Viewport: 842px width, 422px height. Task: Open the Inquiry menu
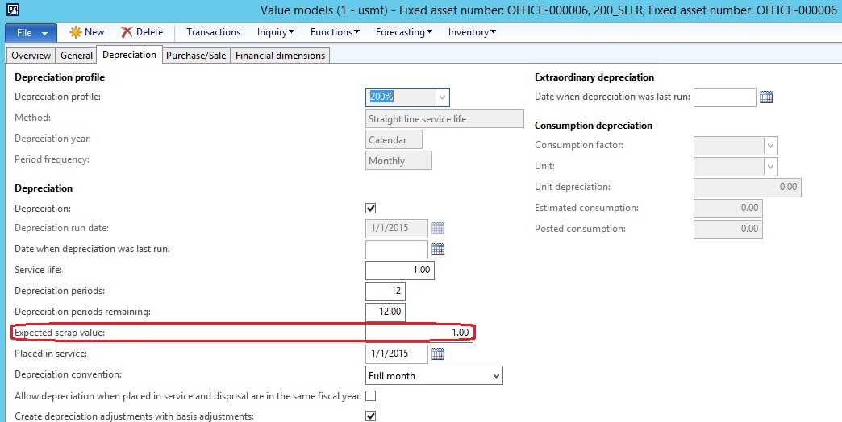275,32
